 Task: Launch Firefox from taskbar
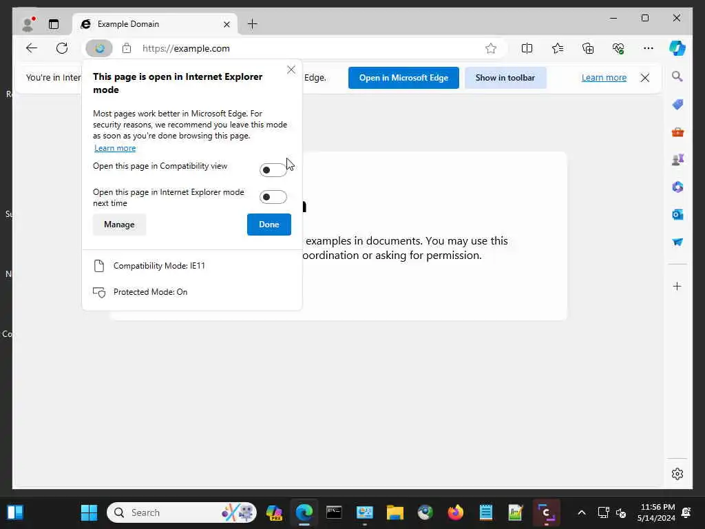[x=456, y=512]
